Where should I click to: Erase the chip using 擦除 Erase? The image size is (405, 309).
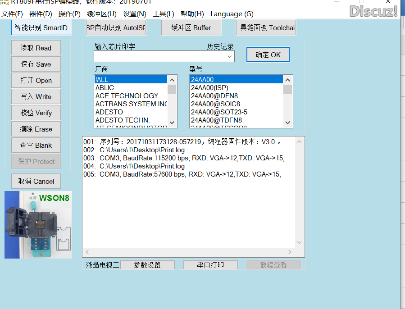pyautogui.click(x=36, y=129)
